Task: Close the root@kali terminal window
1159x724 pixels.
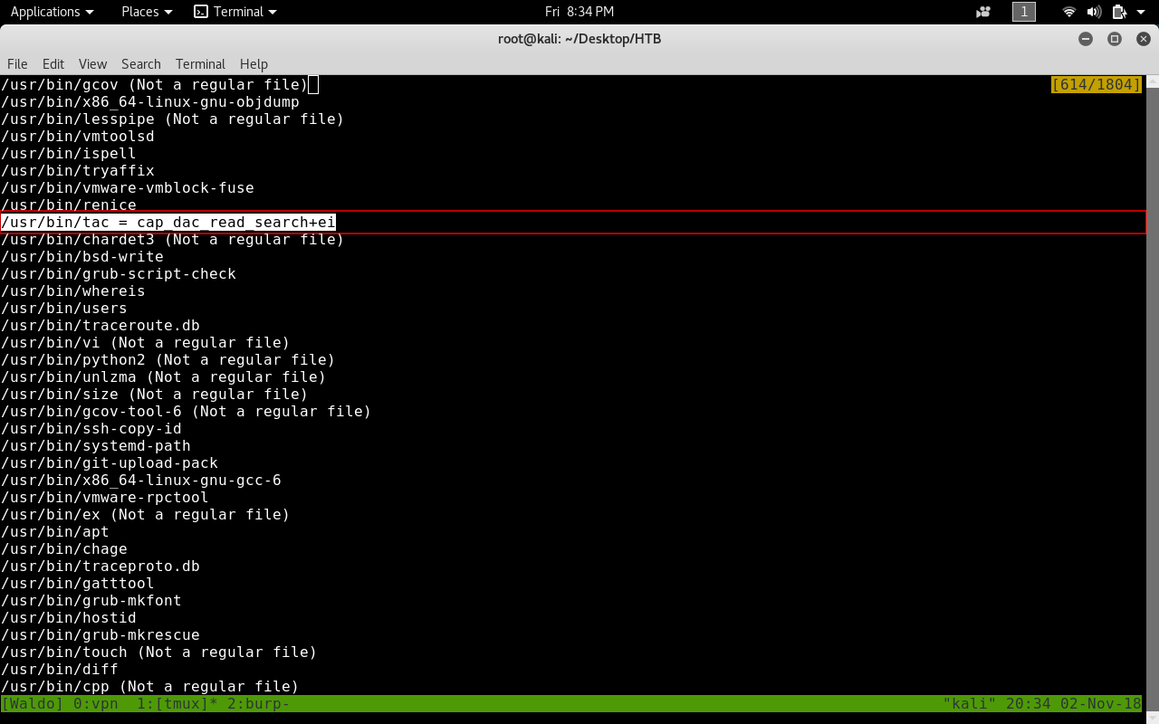Action: 1143,39
